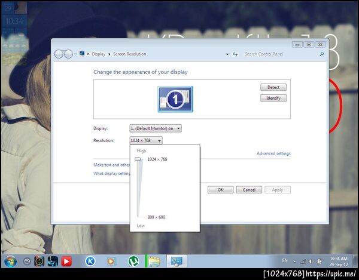Open the Display breadcrumb
Screen dimensions: 359x280
[99, 54]
